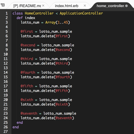Click line number 27 in gutter
134x134 pixels.
6,132
